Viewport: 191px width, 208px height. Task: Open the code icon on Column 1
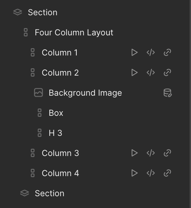(151, 52)
